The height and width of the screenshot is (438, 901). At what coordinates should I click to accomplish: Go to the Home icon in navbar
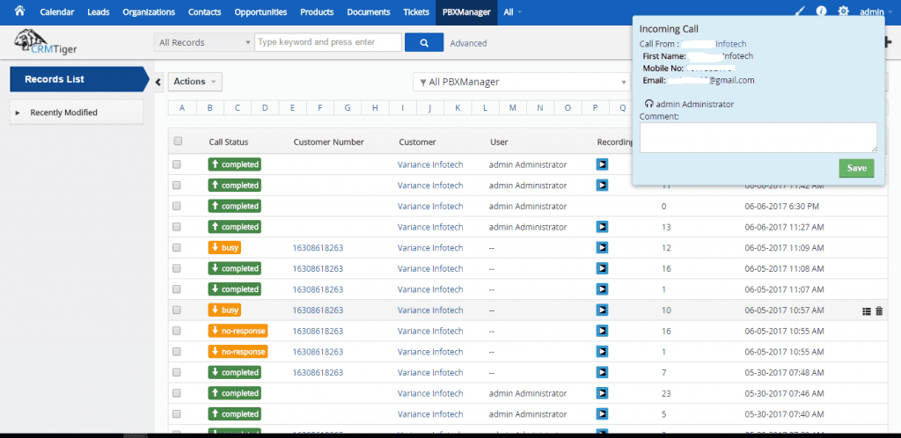click(x=18, y=11)
